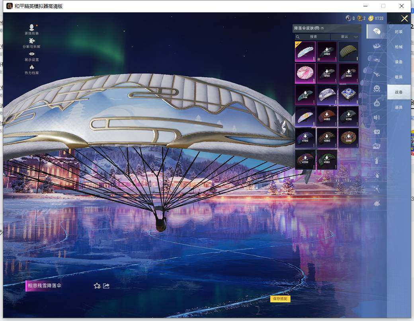Select the airplane skin category icon
414x321 pixels.
tap(377, 75)
